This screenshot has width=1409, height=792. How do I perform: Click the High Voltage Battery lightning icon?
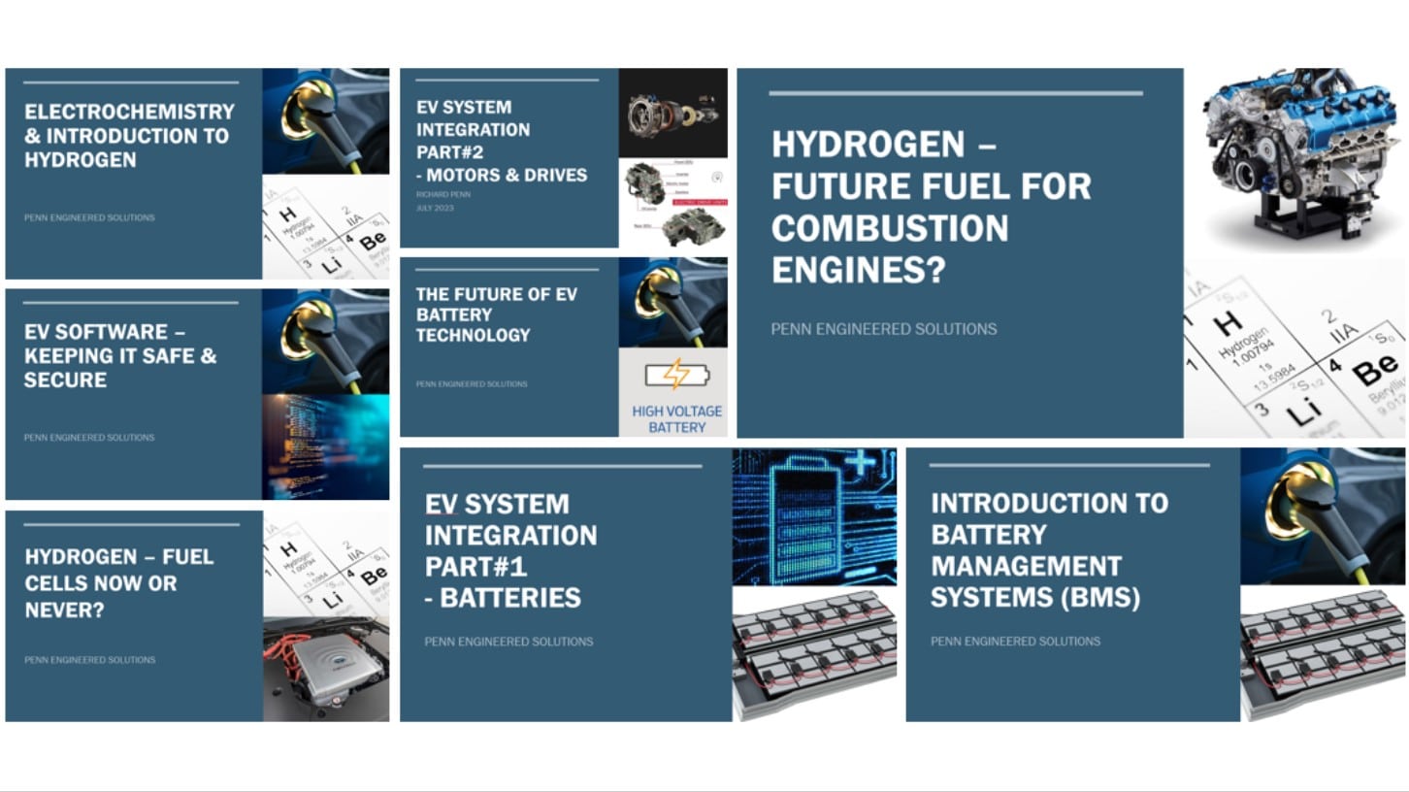(x=676, y=375)
